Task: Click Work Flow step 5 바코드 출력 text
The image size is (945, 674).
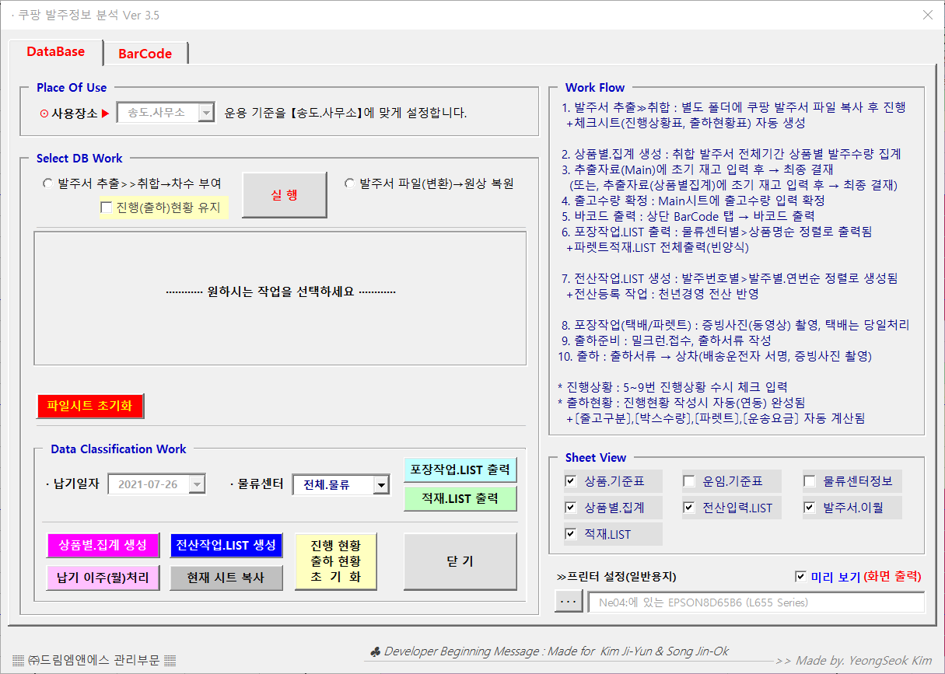Action: click(688, 216)
